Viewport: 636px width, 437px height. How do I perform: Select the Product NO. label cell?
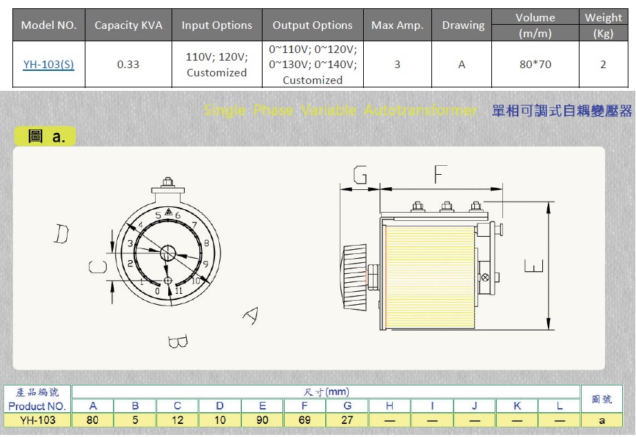tap(37, 405)
